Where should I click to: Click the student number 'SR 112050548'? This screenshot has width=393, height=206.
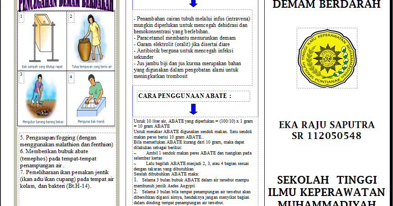point(326,136)
